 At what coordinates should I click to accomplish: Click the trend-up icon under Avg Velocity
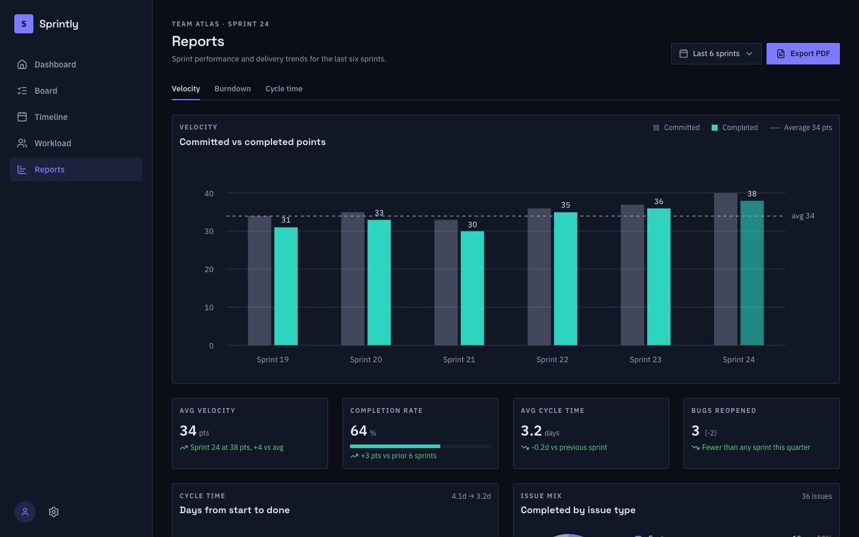[x=184, y=447]
